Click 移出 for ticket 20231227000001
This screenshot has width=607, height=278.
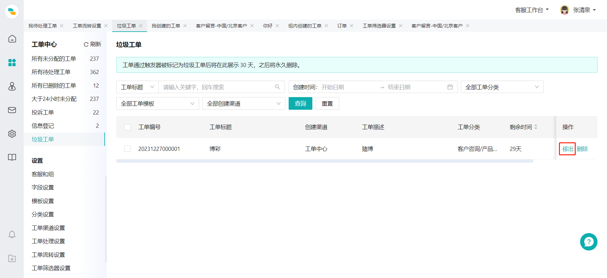point(567,149)
